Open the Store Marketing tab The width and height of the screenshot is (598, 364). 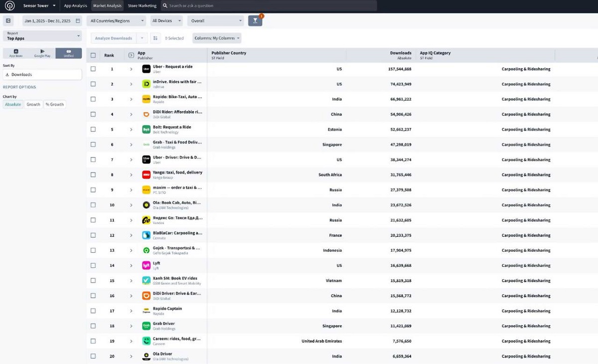(142, 6)
